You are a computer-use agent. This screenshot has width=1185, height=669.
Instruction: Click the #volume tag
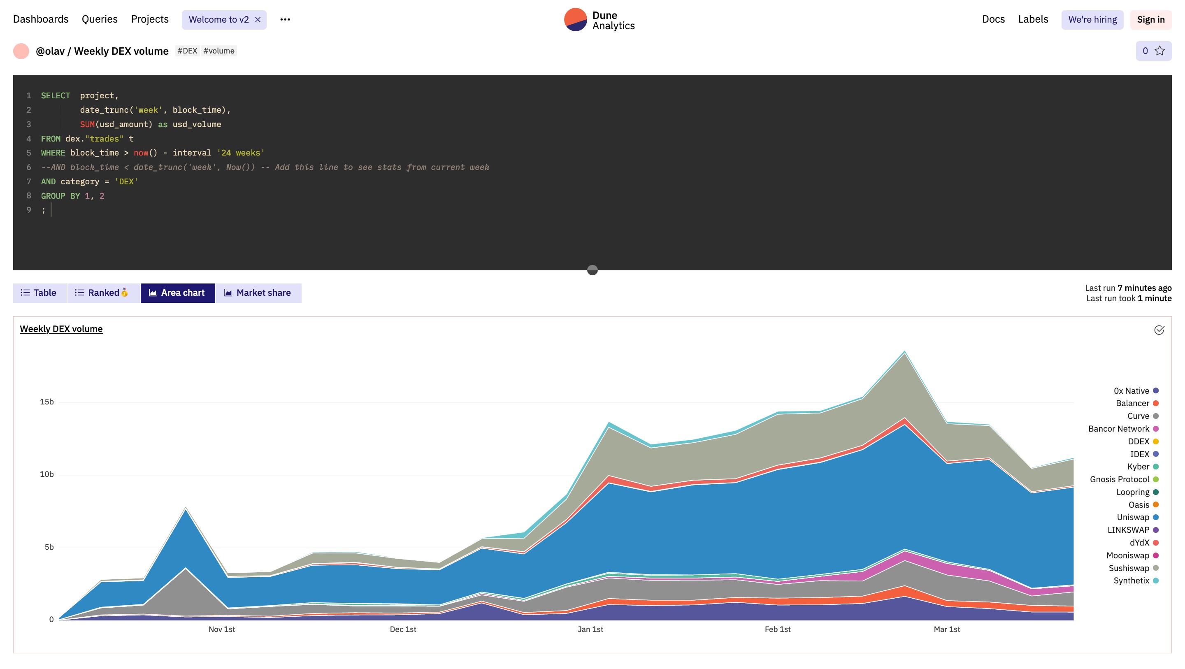click(218, 51)
